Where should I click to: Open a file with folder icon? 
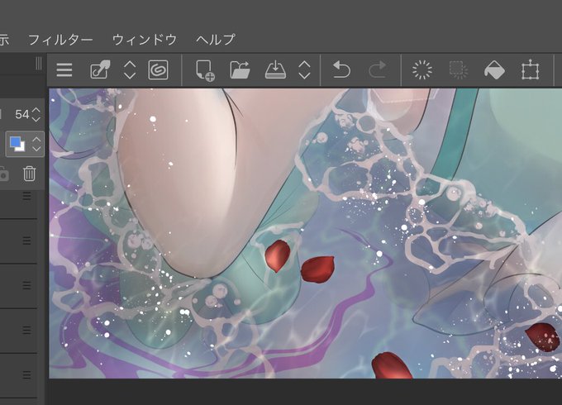coord(240,70)
